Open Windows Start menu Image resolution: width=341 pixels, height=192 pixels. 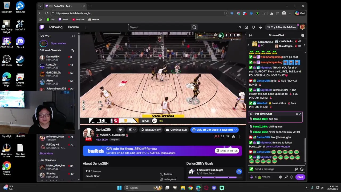coord(119,188)
